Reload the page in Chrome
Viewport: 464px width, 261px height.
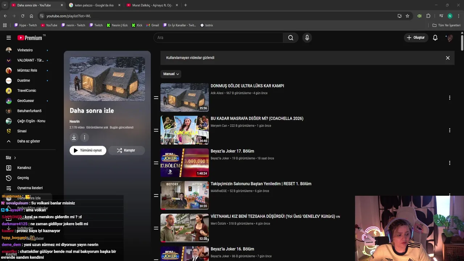(x=22, y=16)
